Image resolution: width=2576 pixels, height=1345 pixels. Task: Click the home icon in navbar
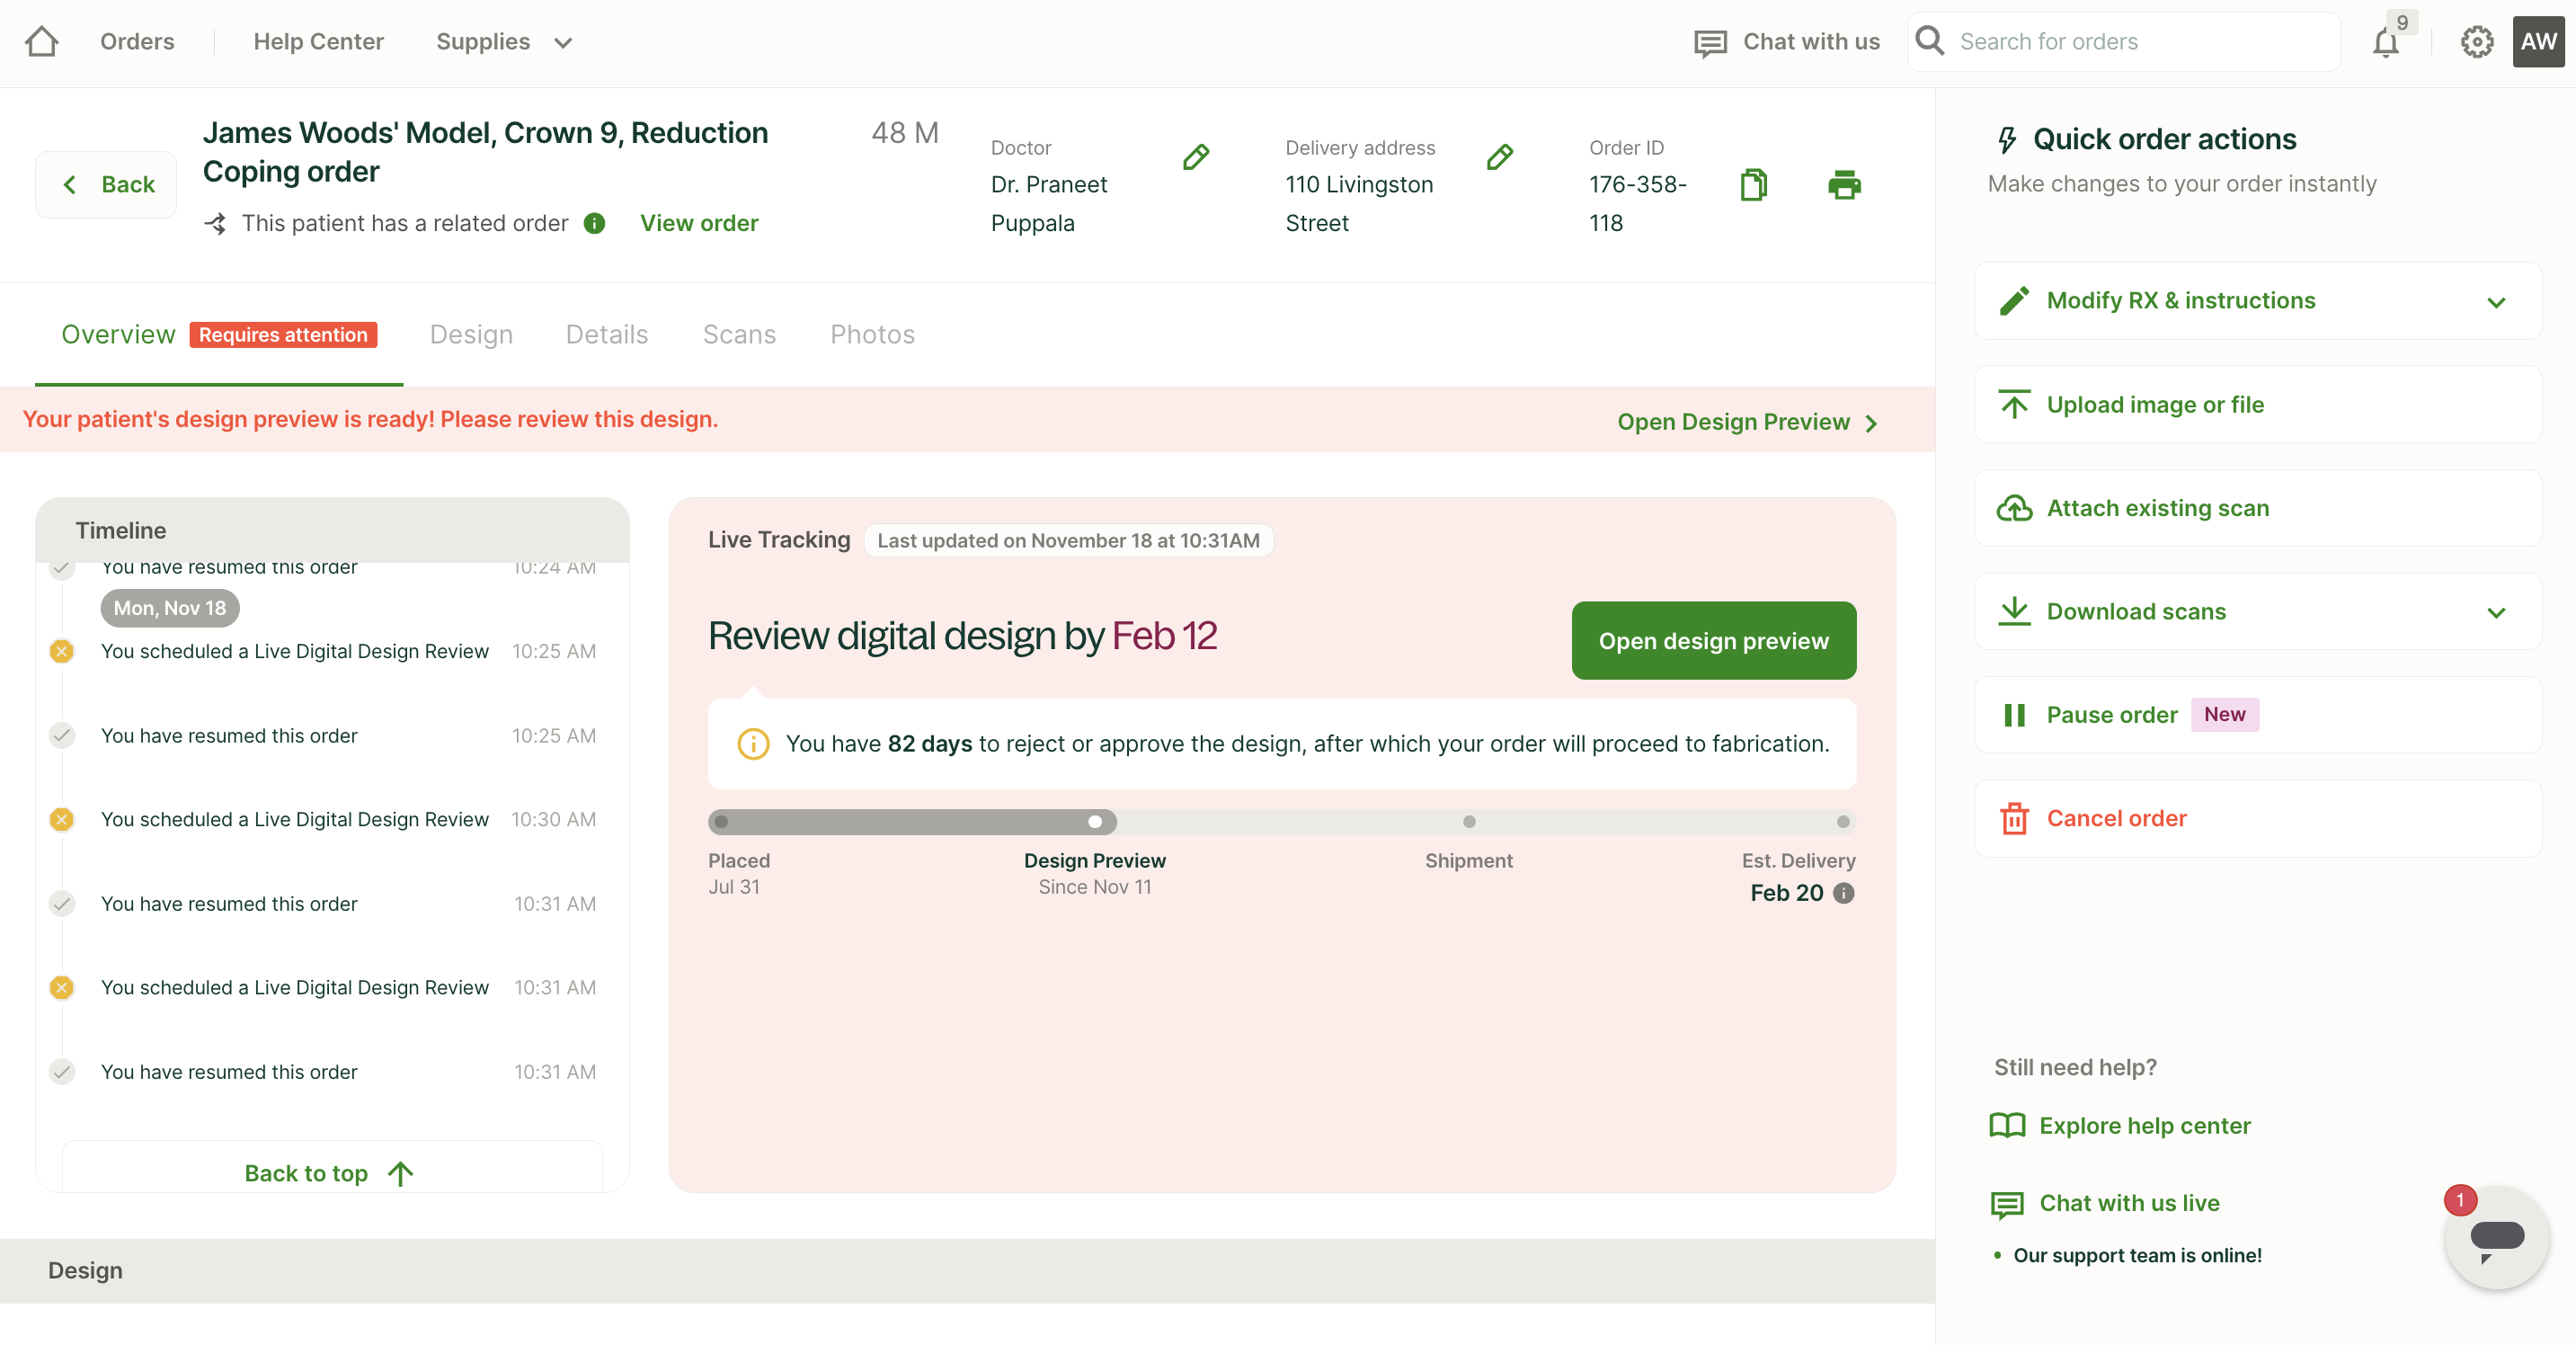[42, 42]
